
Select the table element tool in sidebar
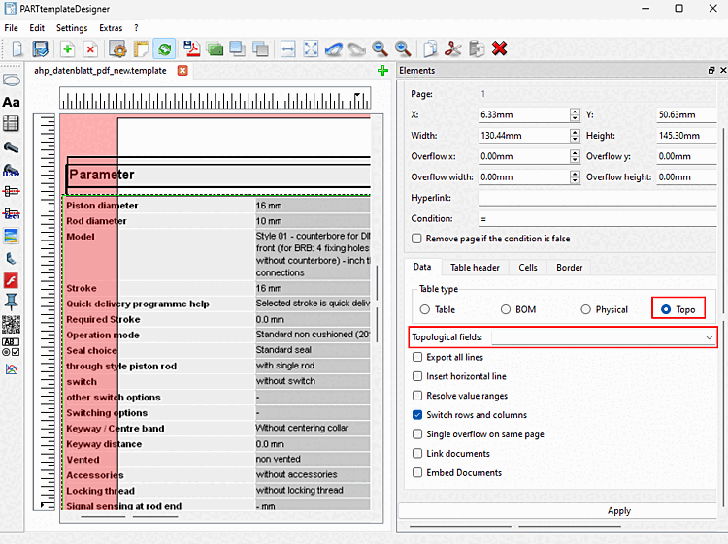(11, 124)
